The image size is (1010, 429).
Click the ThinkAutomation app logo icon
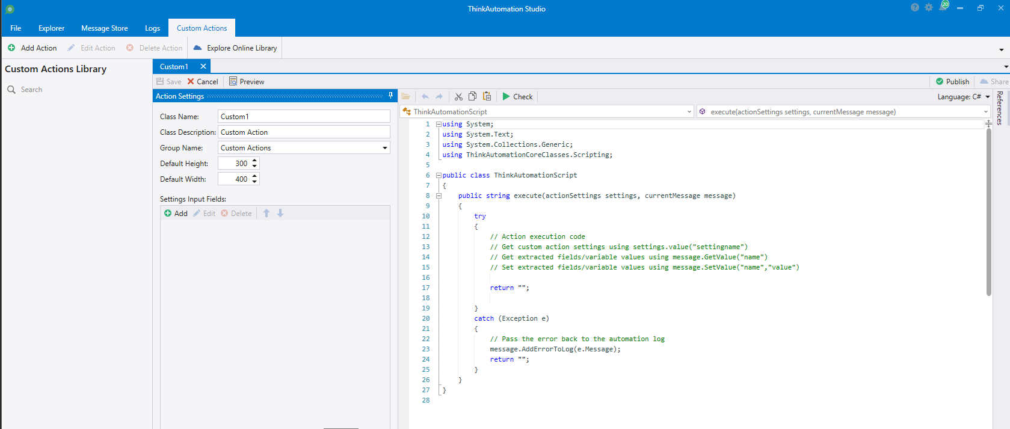[10, 9]
